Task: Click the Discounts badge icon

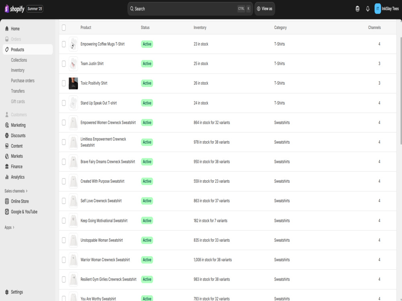Action: [x=7, y=136]
